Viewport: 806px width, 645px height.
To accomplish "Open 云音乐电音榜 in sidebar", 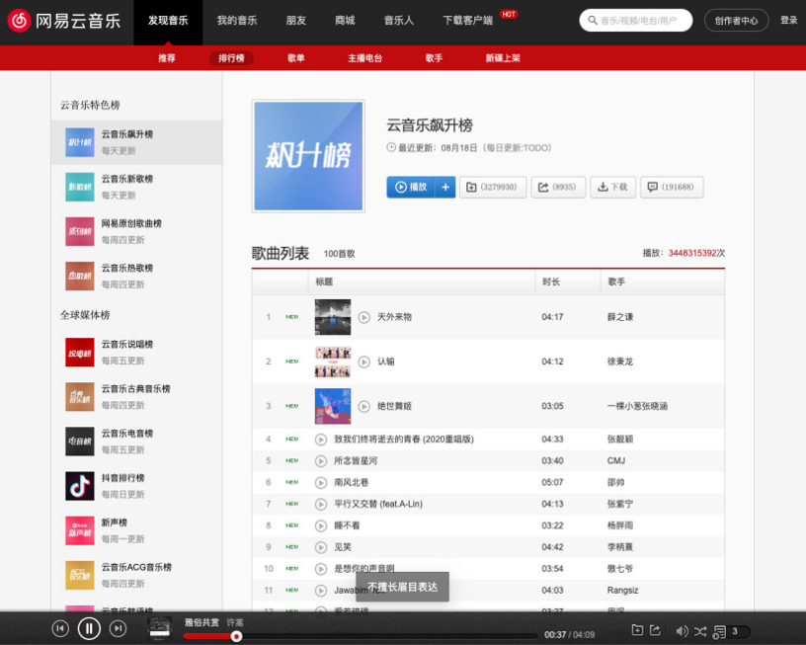I will click(136, 442).
